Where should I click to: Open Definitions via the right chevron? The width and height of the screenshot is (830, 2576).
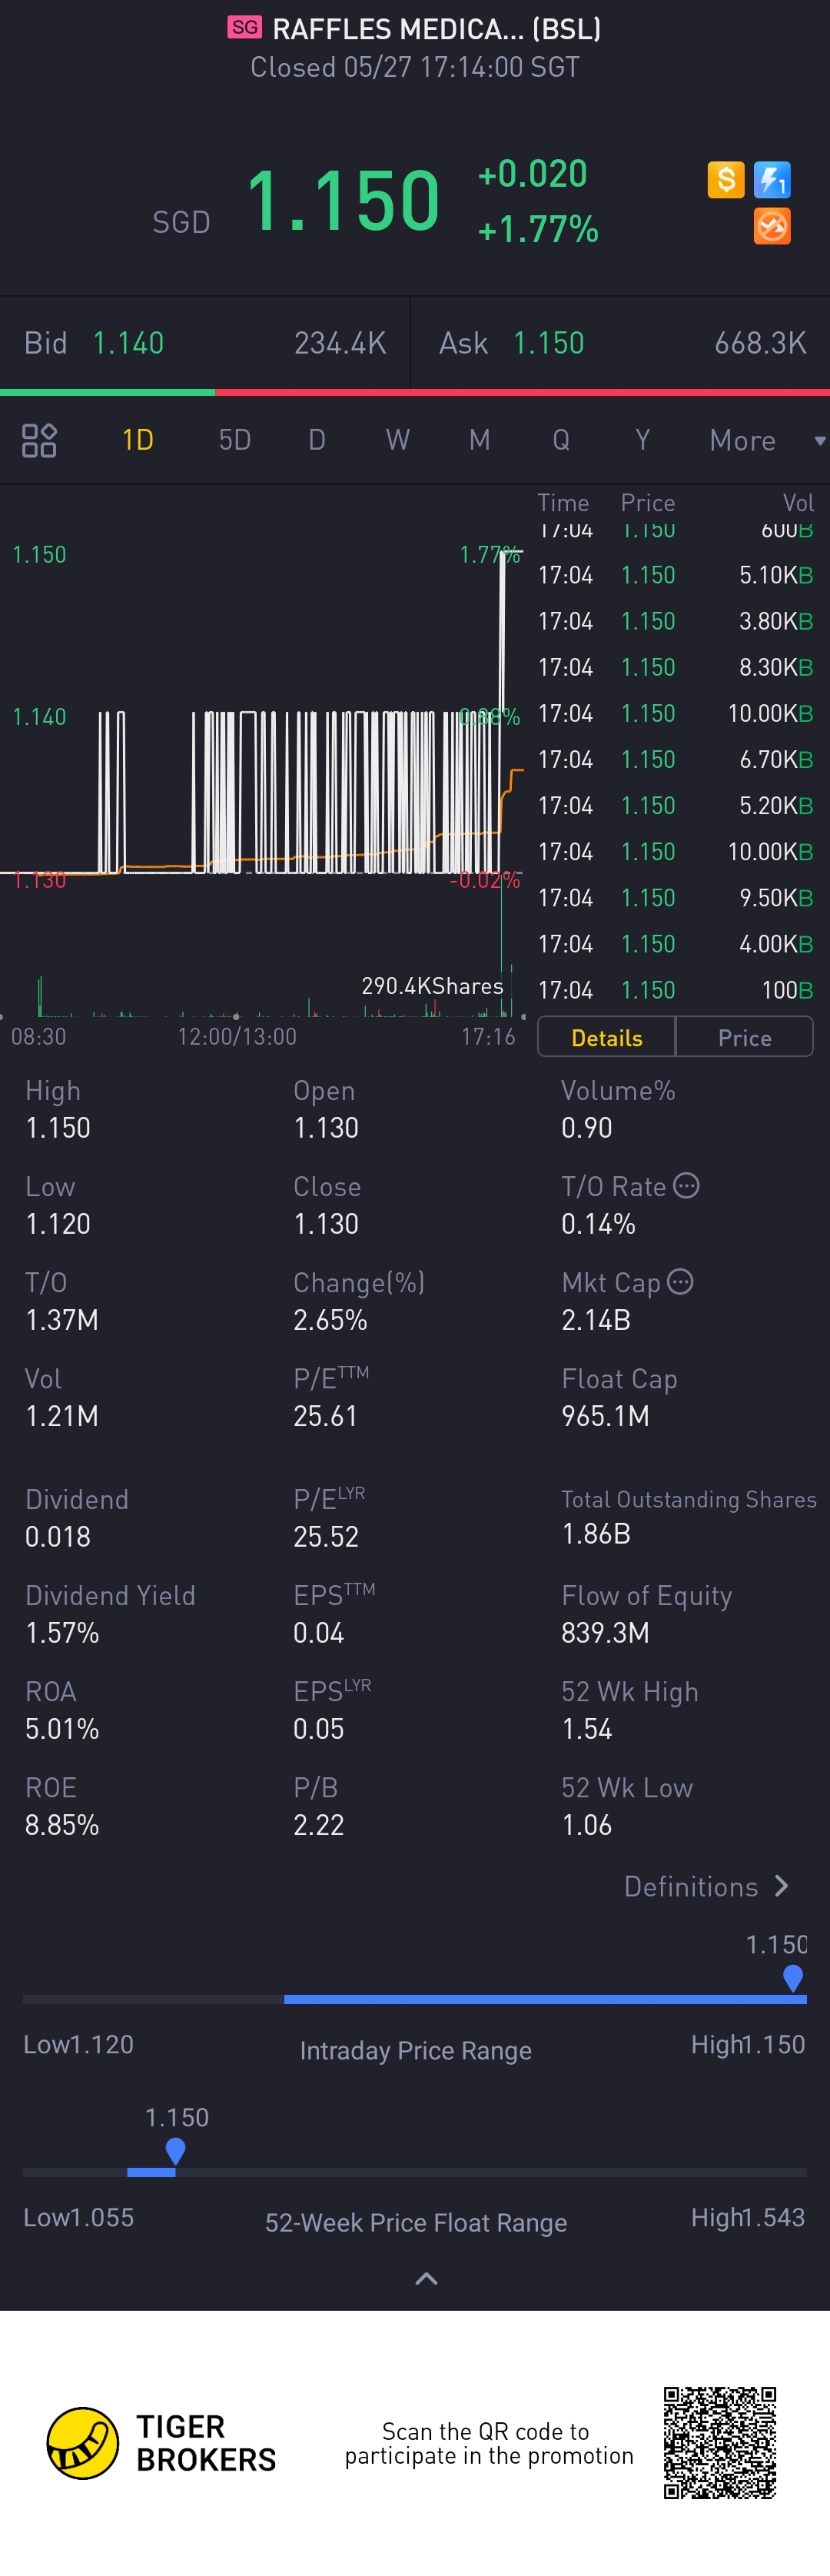tap(782, 1886)
